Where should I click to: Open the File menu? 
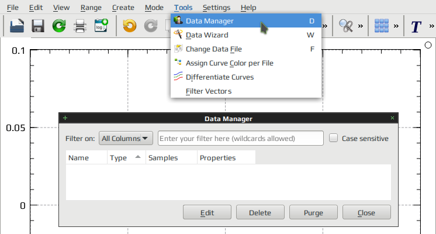pos(13,8)
